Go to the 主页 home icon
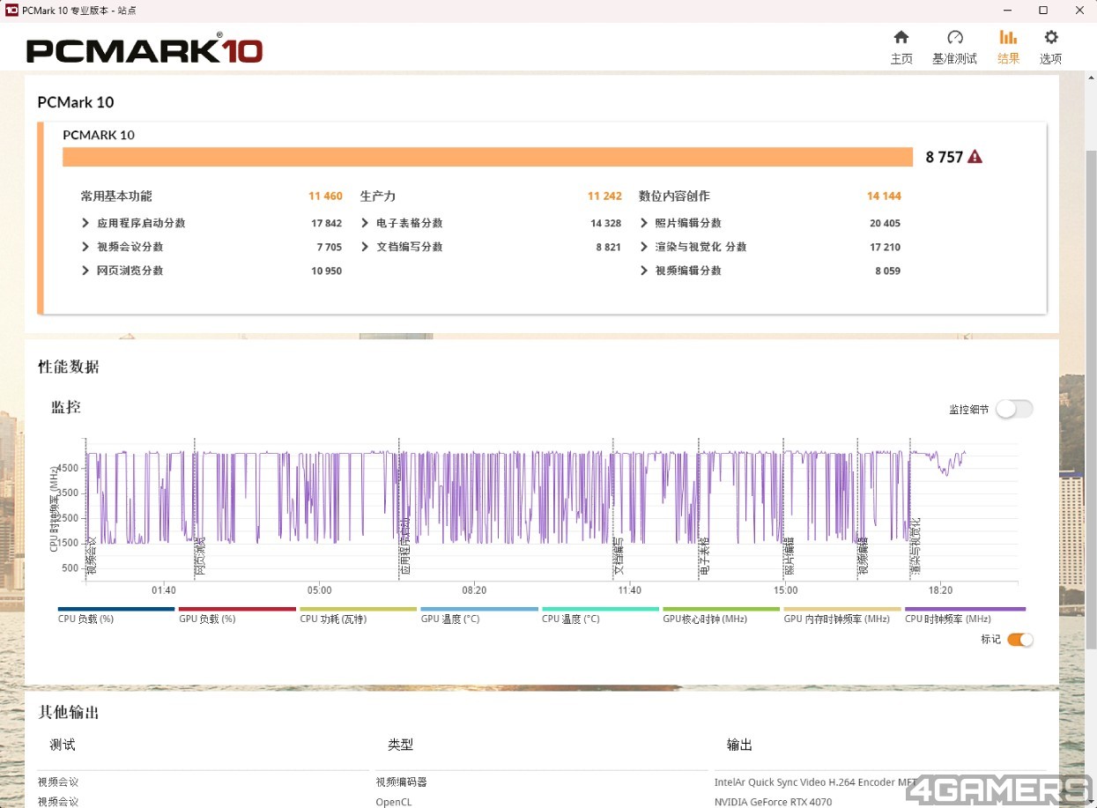The image size is (1097, 808). pyautogui.click(x=901, y=37)
